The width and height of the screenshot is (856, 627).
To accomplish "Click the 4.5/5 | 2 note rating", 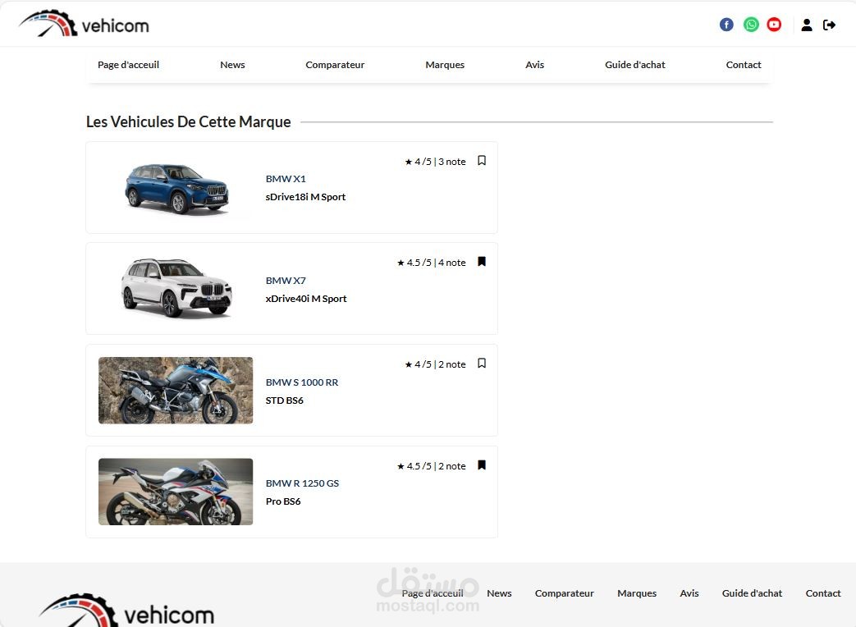I will [431, 466].
